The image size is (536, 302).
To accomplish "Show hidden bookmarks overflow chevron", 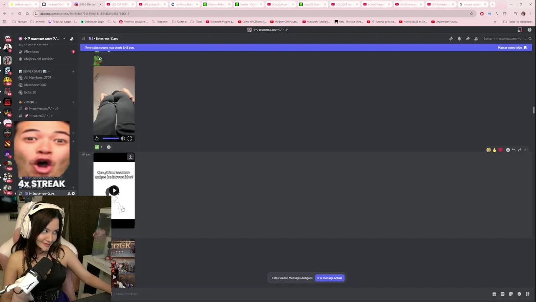I will (495, 22).
